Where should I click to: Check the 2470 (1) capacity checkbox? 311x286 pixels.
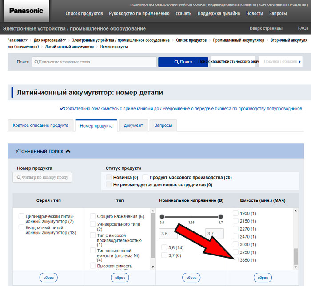[235, 236]
